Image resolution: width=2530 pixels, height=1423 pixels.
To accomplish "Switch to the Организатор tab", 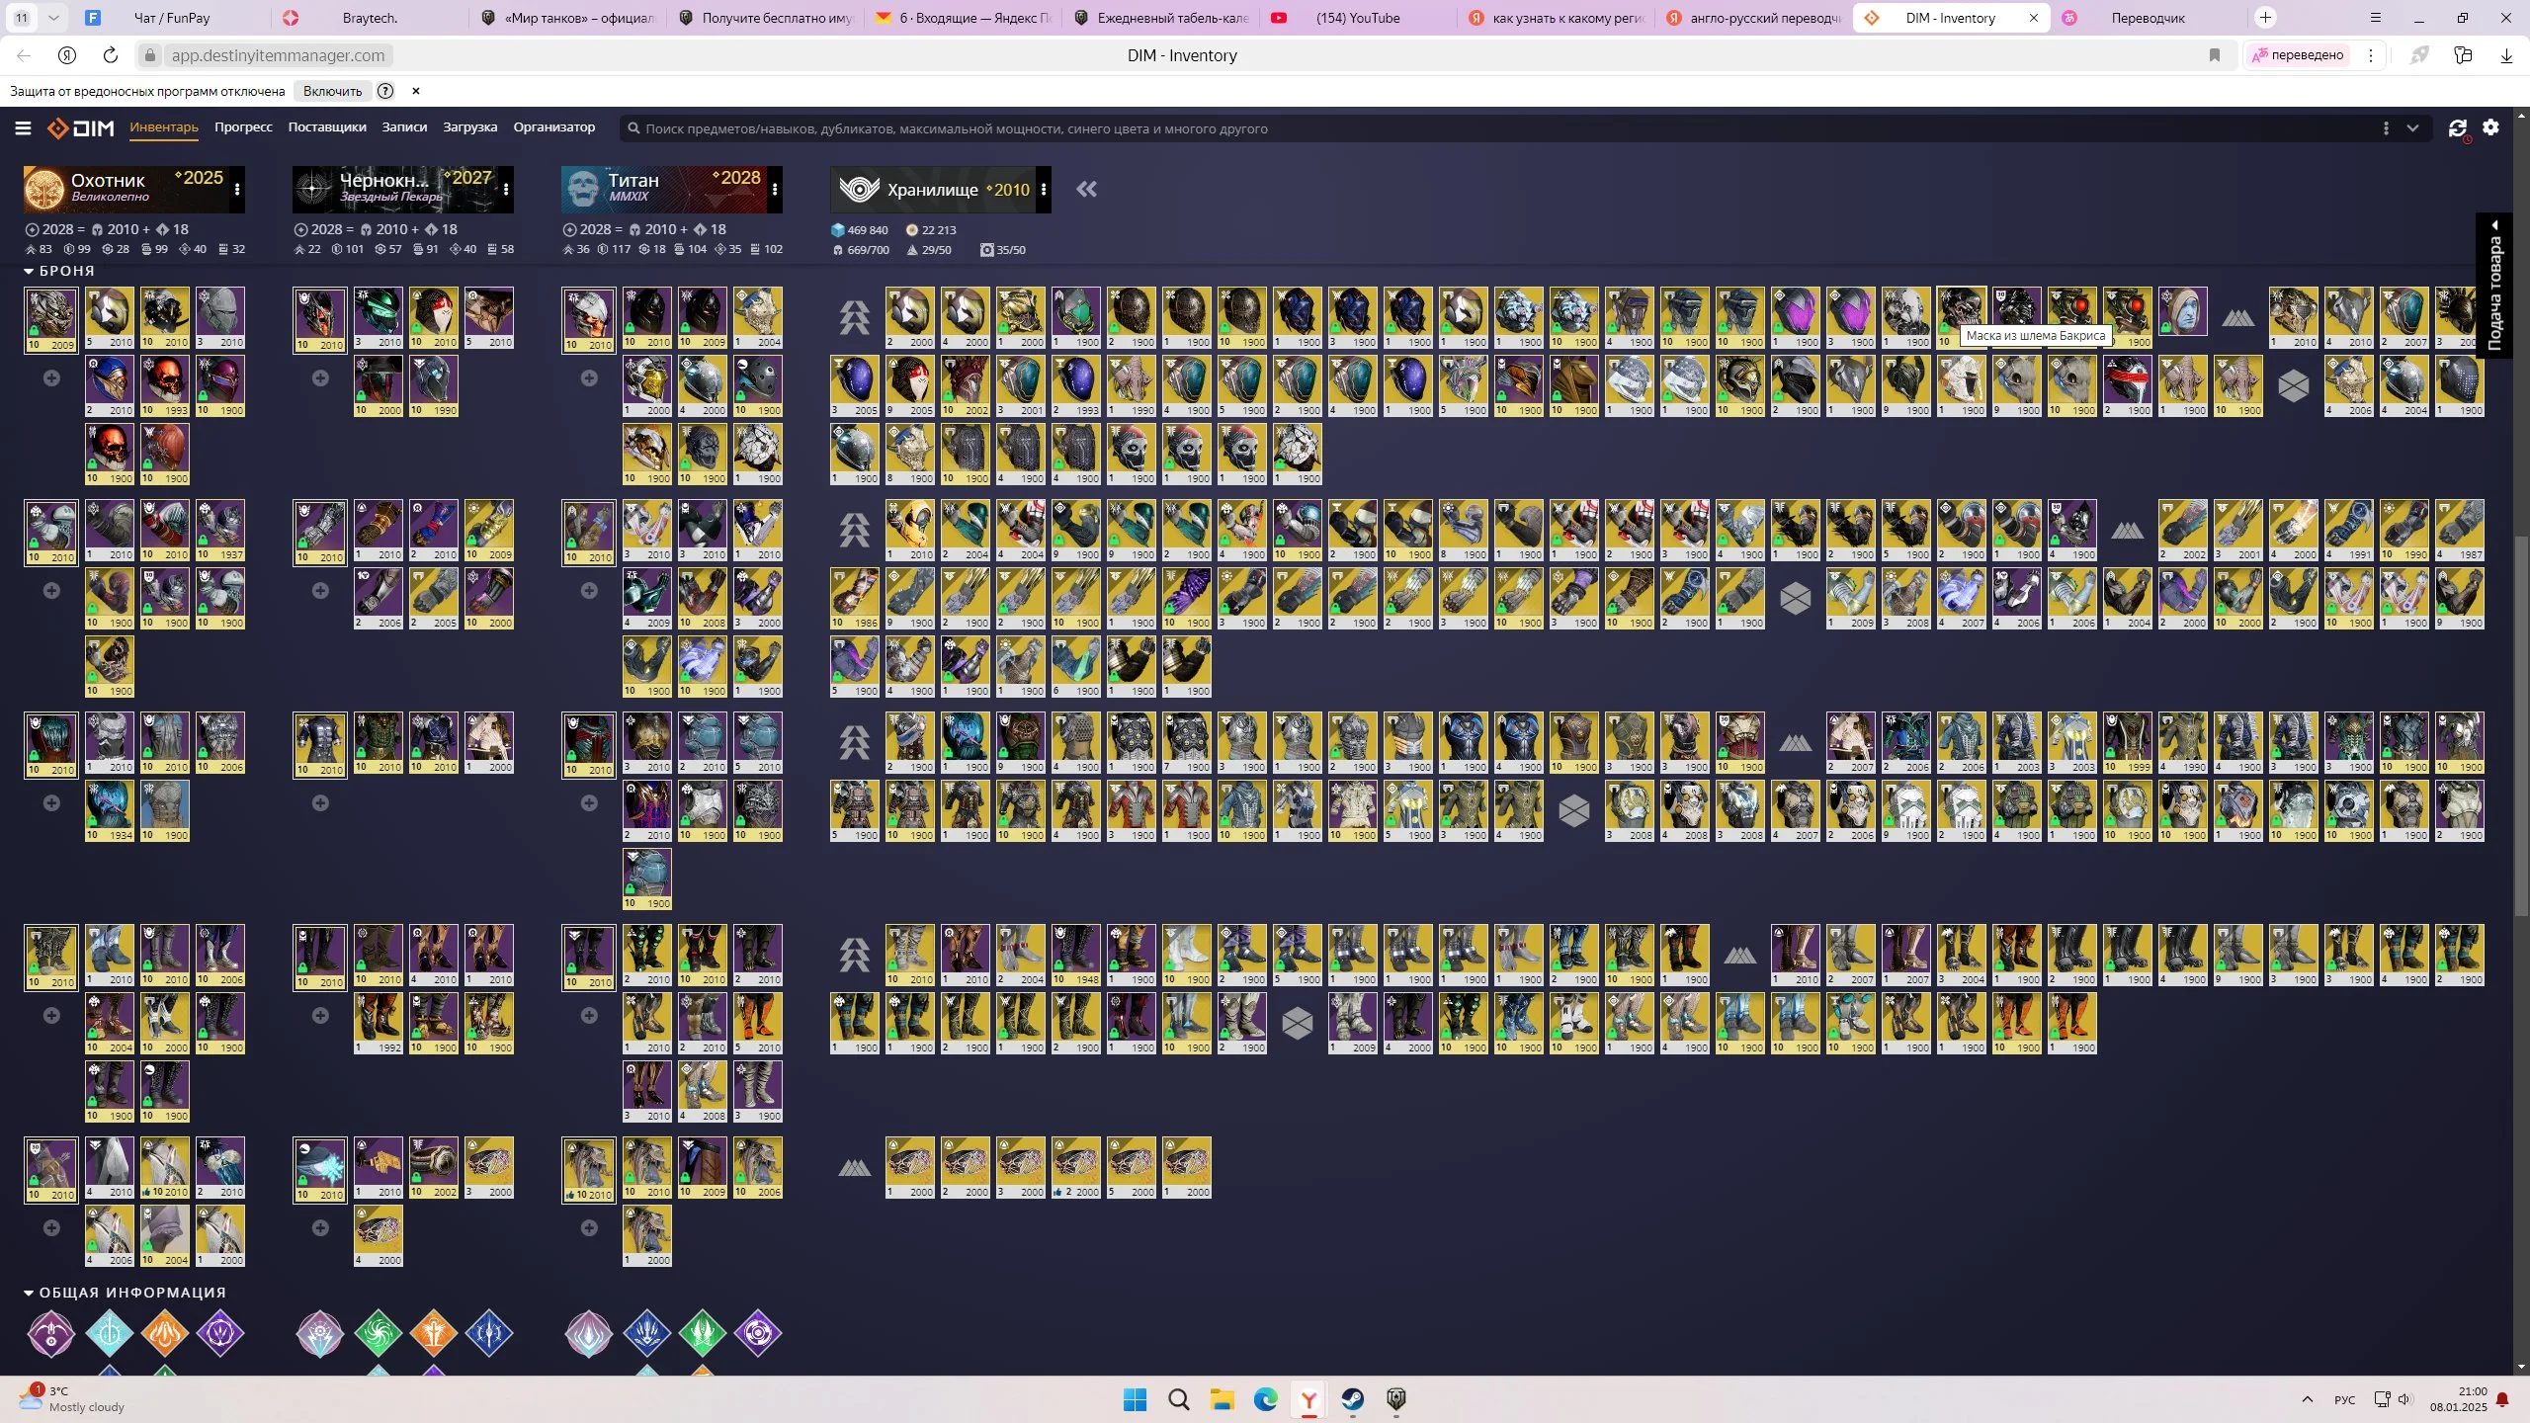I will [553, 127].
